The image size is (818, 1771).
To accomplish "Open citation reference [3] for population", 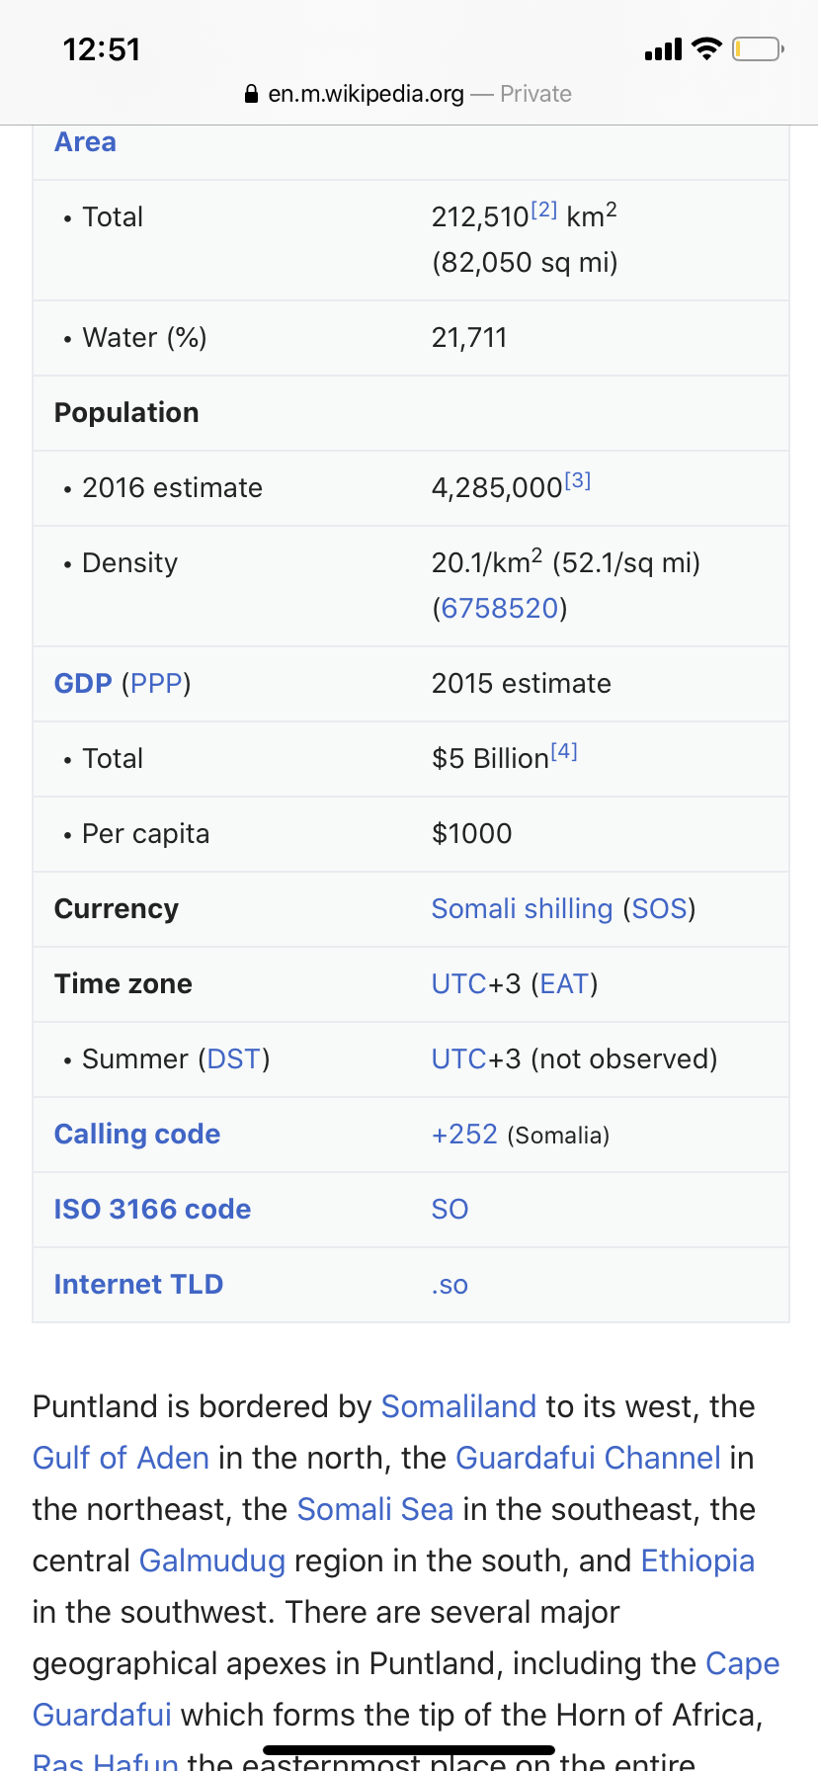I will coord(578,480).
